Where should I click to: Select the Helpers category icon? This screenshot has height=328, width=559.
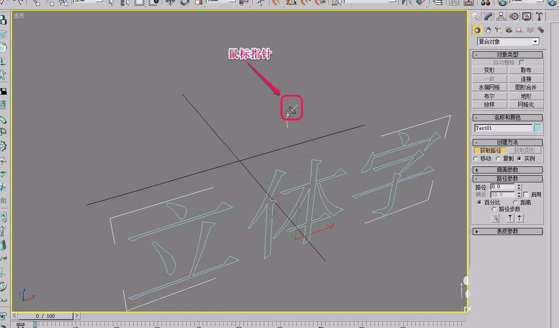tap(519, 30)
